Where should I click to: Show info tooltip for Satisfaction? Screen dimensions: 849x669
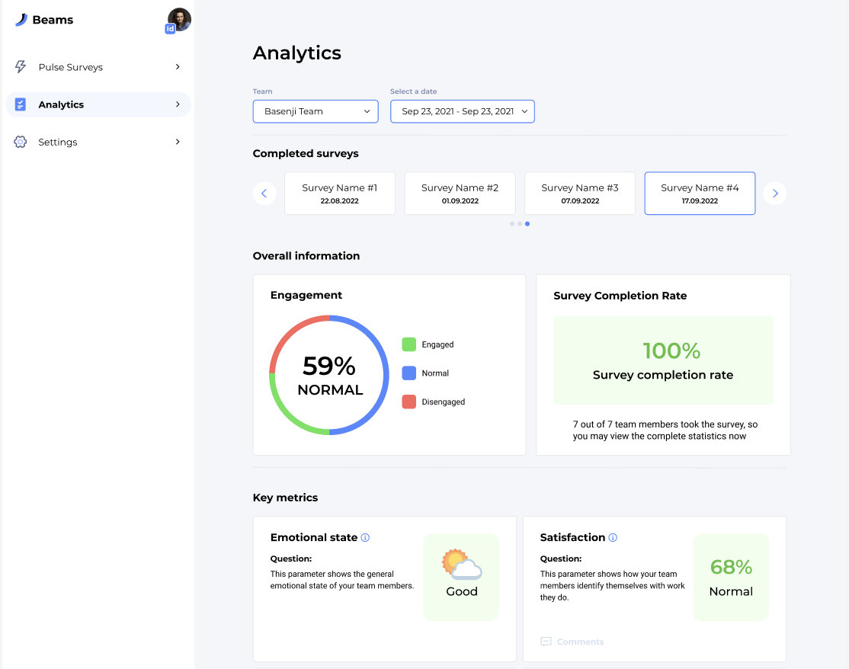coord(613,538)
